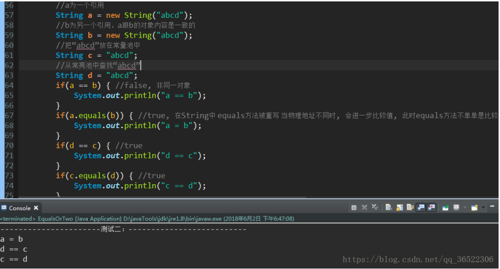The image size is (500, 269).
Task: Click the editor horizontal scrollbar
Action: [163, 197]
